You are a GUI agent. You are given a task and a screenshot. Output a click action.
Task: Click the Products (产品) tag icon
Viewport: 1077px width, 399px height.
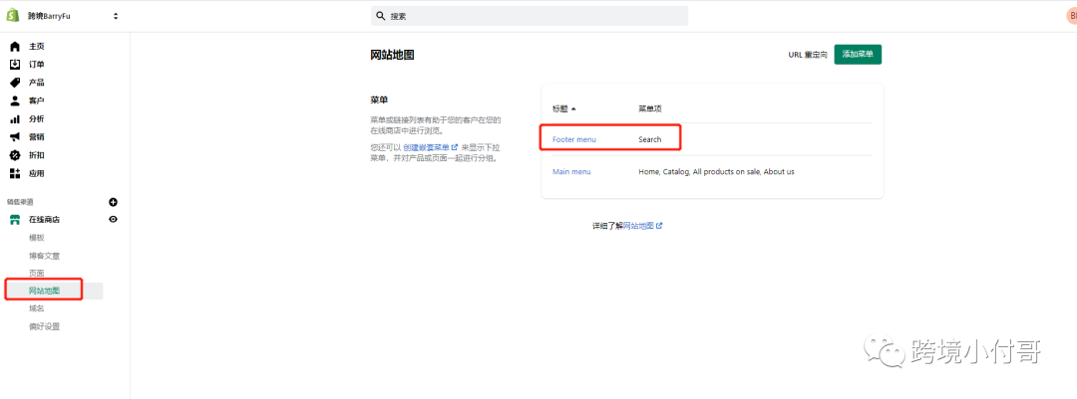tap(15, 83)
